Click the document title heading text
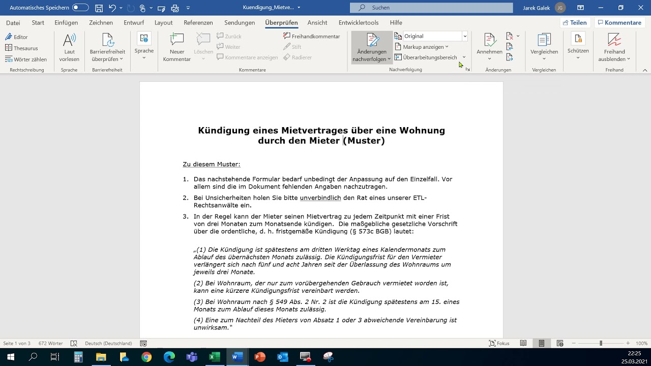Image resolution: width=651 pixels, height=366 pixels. (x=321, y=136)
